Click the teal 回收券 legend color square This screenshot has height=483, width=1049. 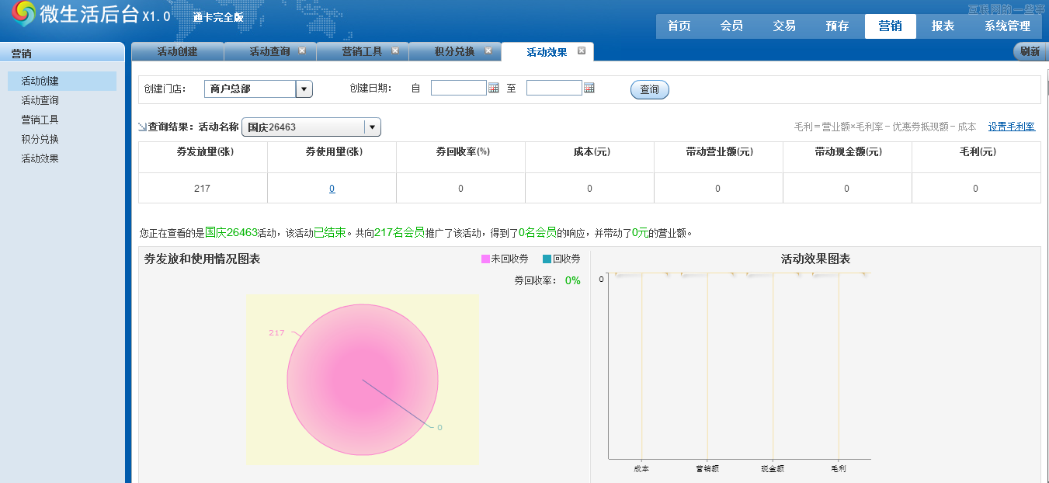tap(548, 259)
